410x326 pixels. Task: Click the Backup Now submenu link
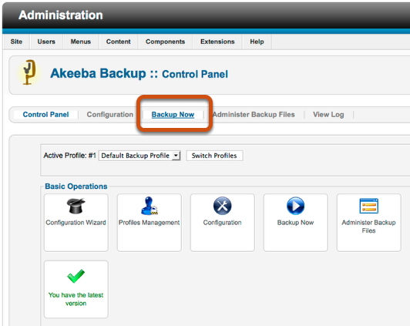(173, 115)
